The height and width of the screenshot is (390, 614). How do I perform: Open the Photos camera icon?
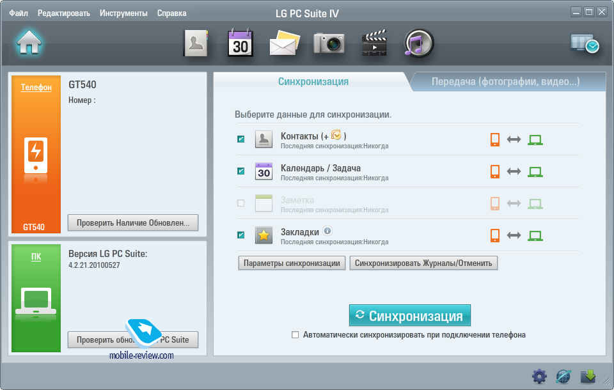[329, 43]
